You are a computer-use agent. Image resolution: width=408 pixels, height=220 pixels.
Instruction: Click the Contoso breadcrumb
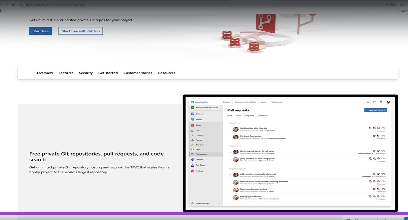pos(226,102)
